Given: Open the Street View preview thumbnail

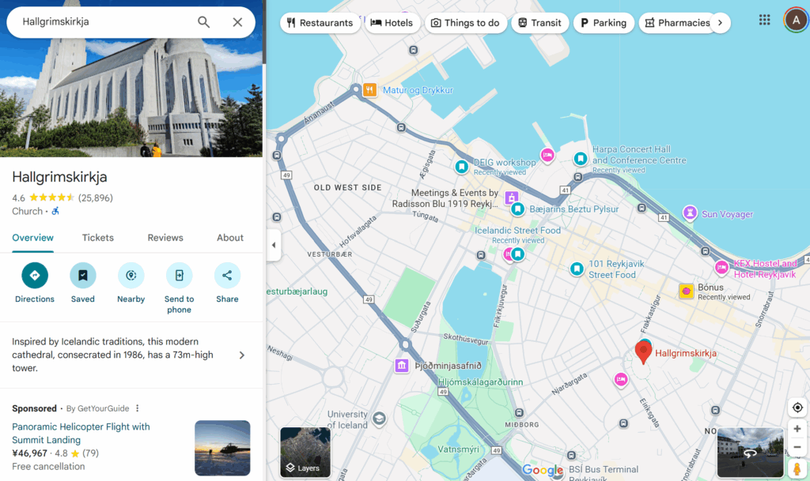Looking at the screenshot, I should pyautogui.click(x=750, y=452).
